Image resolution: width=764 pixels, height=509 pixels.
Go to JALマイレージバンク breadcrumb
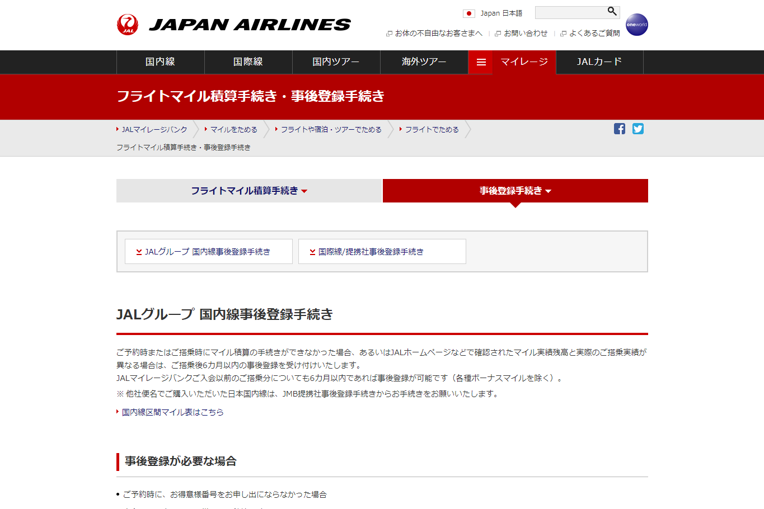pyautogui.click(x=154, y=130)
